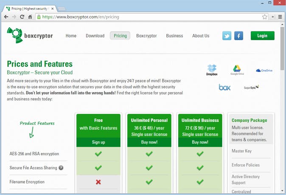286x195 pixels.
Task: Open the Facebook icon link
Action: point(238,36)
